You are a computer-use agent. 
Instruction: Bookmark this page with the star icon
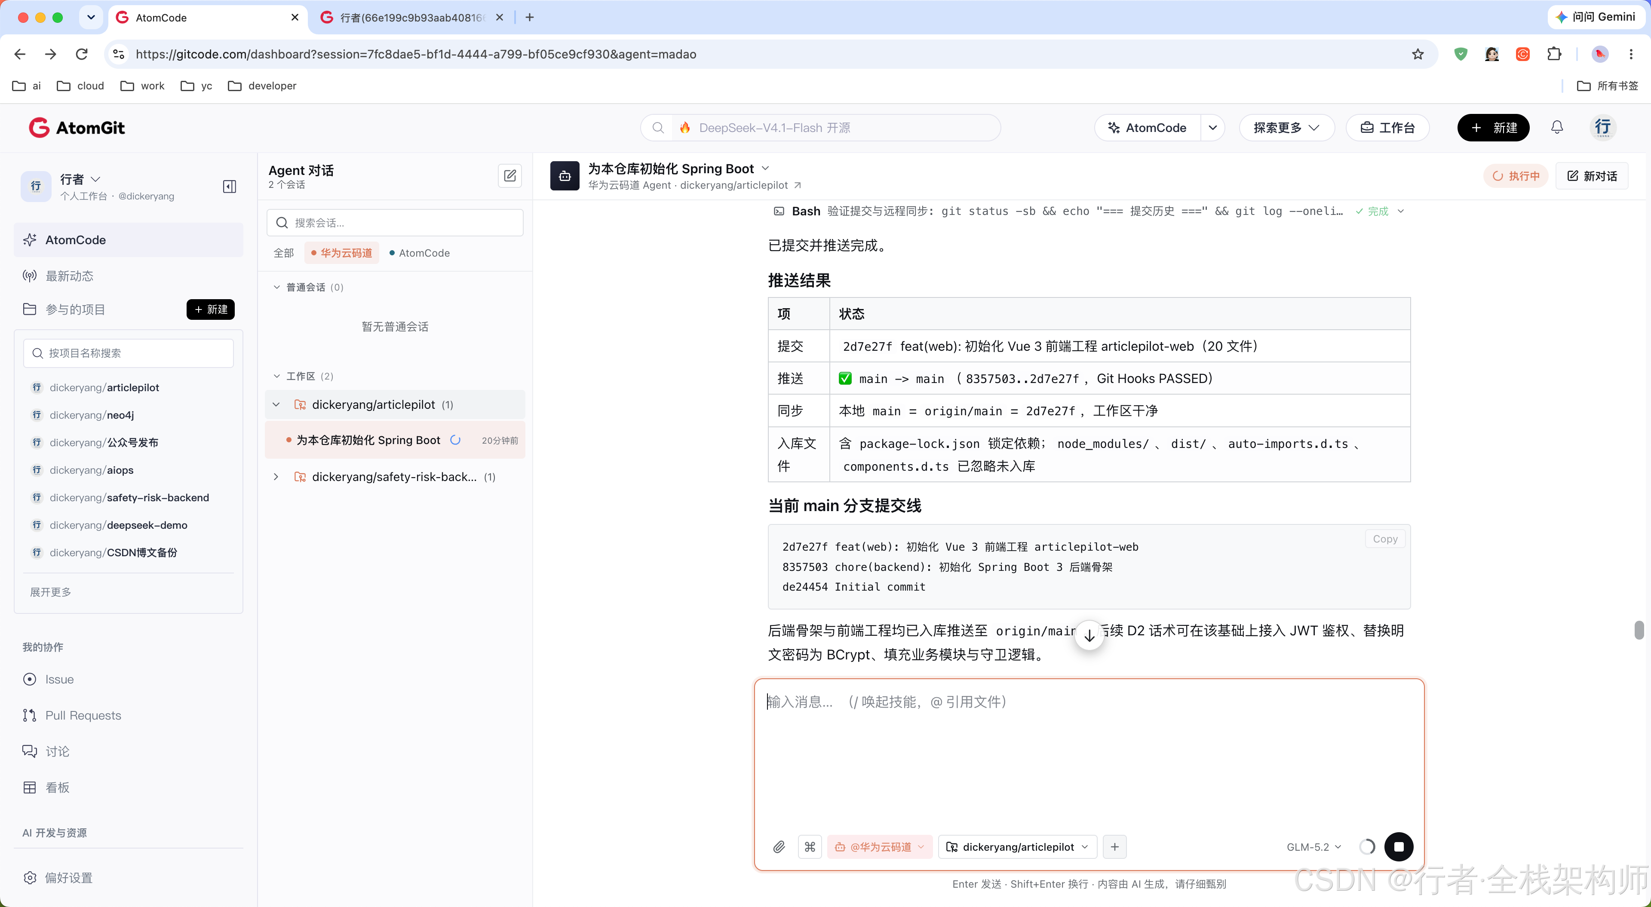(x=1417, y=55)
